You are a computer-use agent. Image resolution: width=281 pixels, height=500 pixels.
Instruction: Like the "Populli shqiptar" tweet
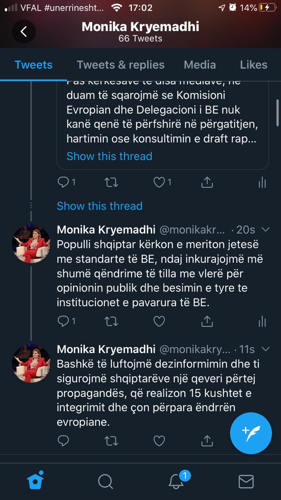(159, 321)
